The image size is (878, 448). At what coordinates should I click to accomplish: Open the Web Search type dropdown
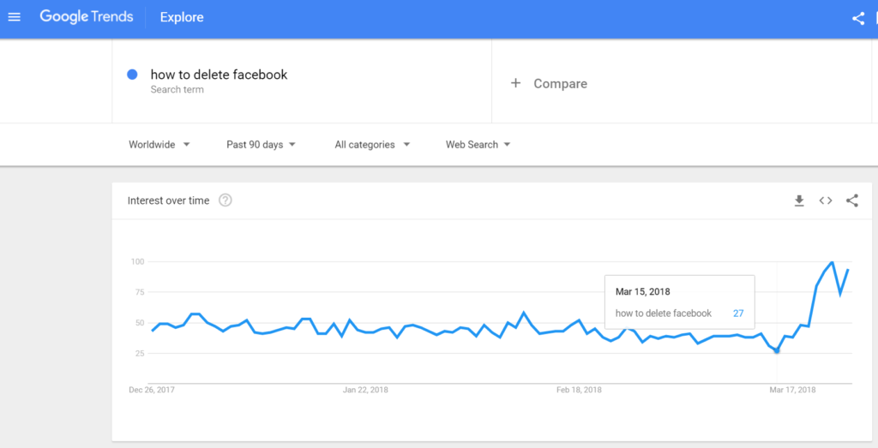tap(478, 145)
